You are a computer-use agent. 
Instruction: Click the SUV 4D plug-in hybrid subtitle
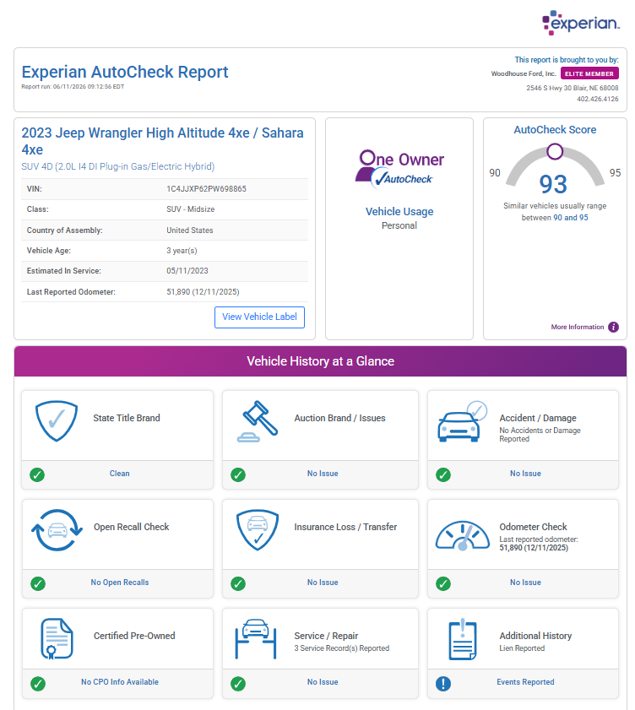click(x=117, y=166)
